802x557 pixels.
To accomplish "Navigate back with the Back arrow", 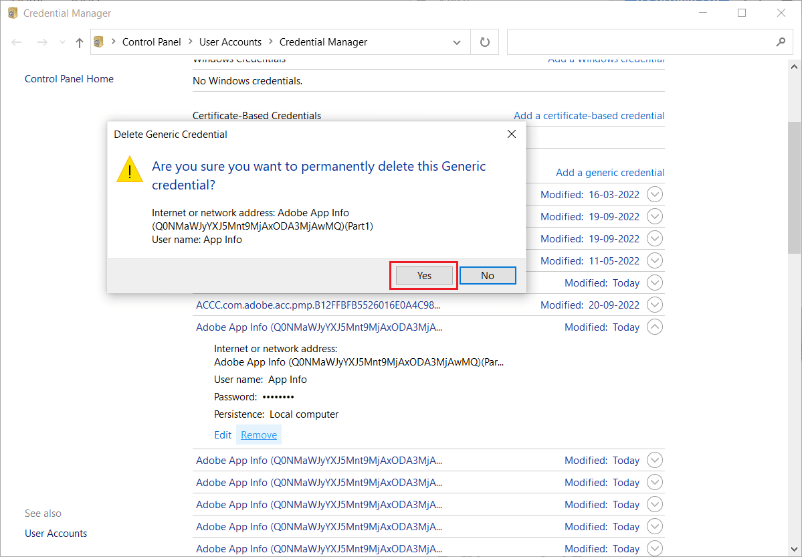I will (16, 42).
